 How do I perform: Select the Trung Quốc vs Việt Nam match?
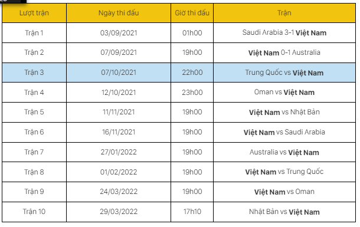[x=284, y=73]
